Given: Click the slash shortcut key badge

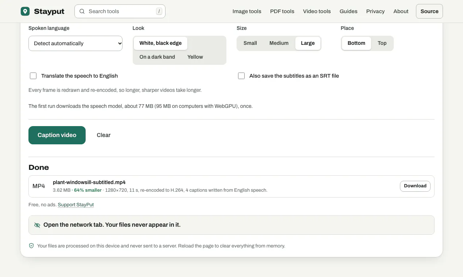Looking at the screenshot, I should pos(159,11).
